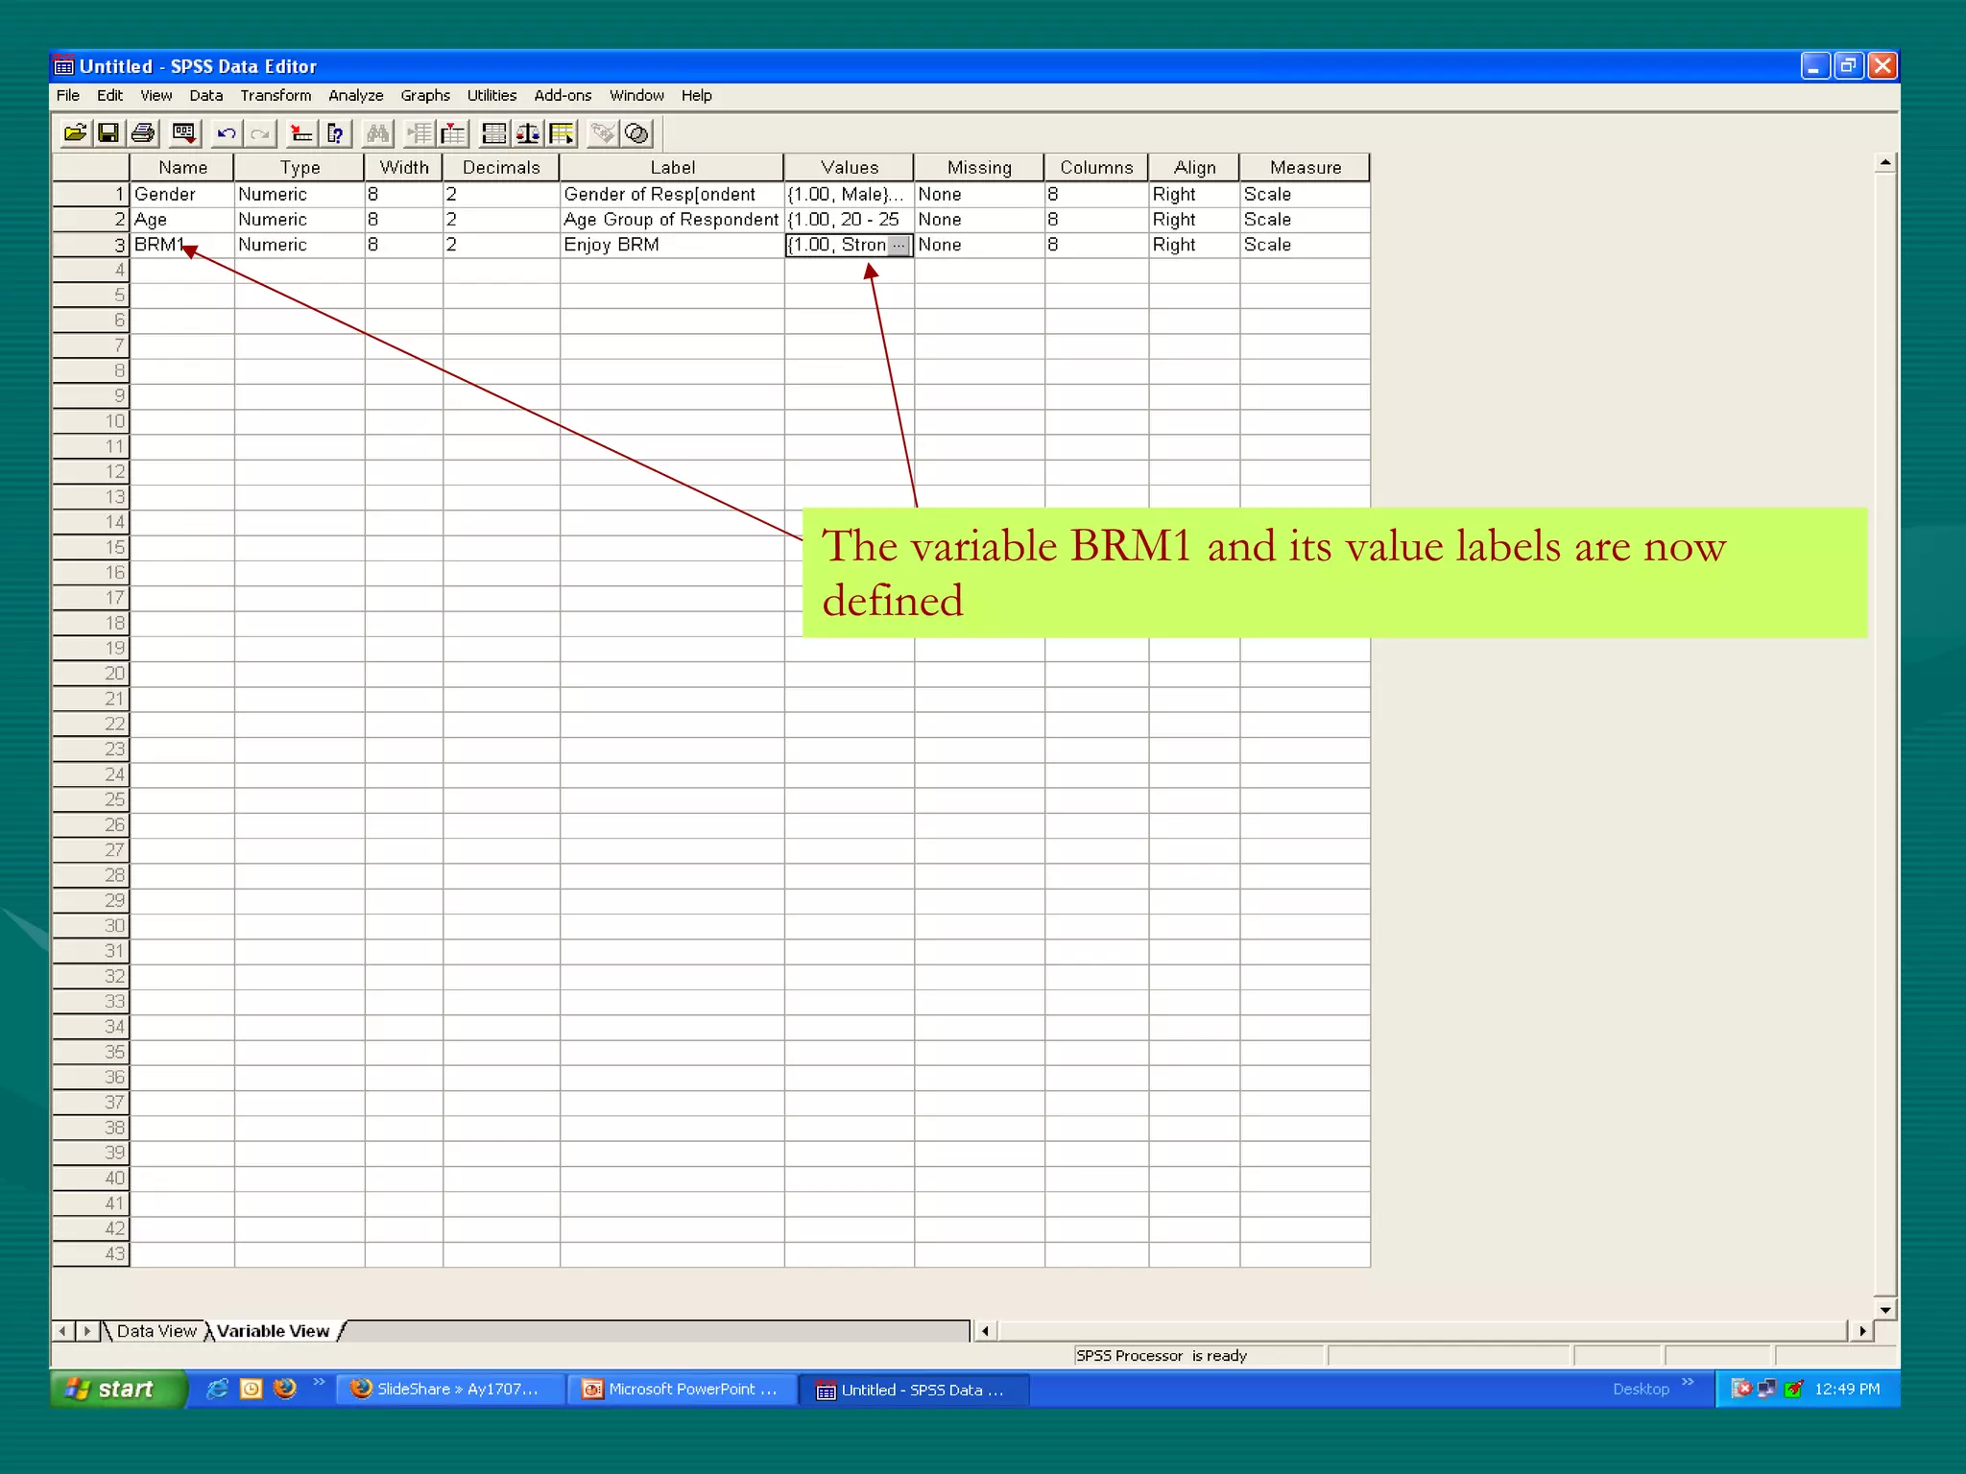
Task: Open the BRM1 value labels ellipsis button
Action: tap(899, 246)
